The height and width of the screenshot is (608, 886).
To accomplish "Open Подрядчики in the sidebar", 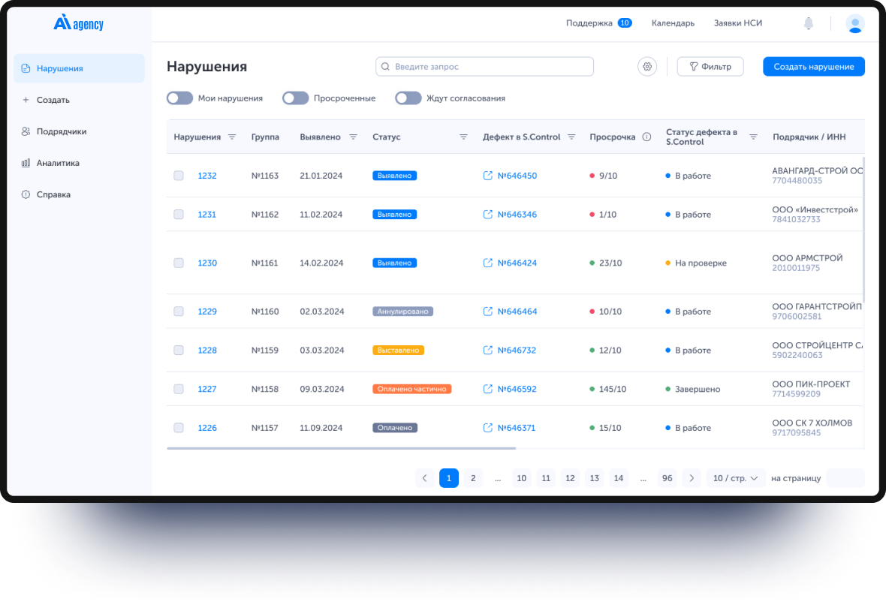I will tap(62, 131).
